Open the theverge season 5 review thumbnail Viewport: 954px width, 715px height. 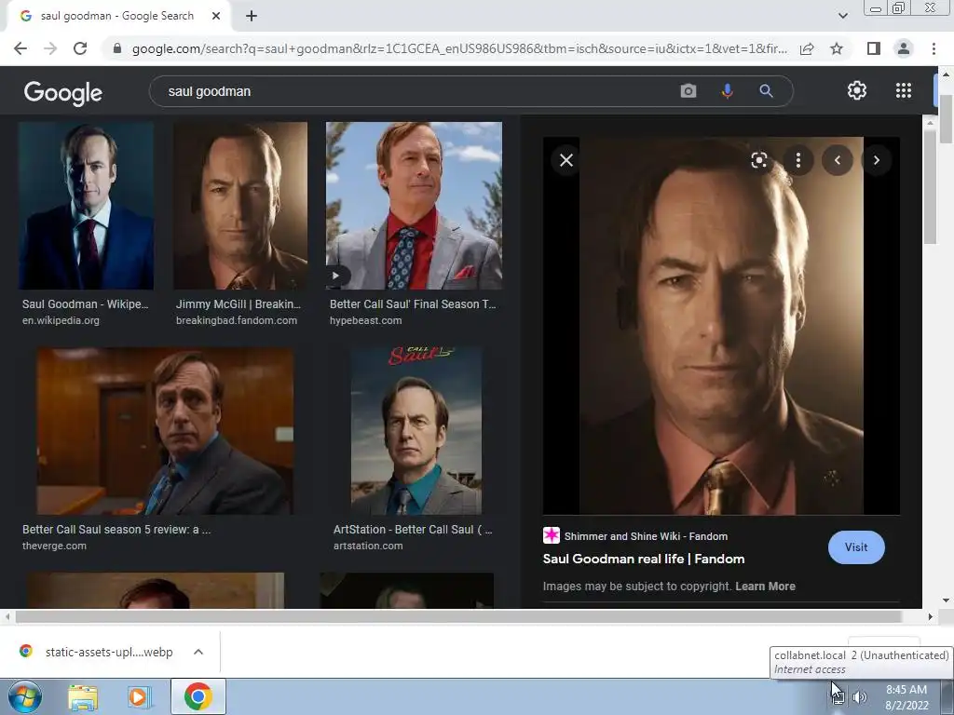click(165, 431)
